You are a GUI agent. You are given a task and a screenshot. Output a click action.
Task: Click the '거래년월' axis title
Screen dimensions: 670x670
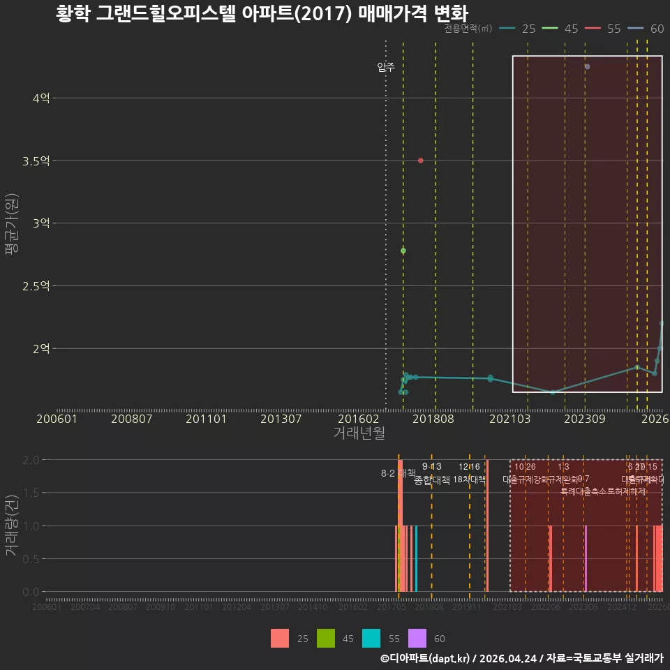coord(359,433)
